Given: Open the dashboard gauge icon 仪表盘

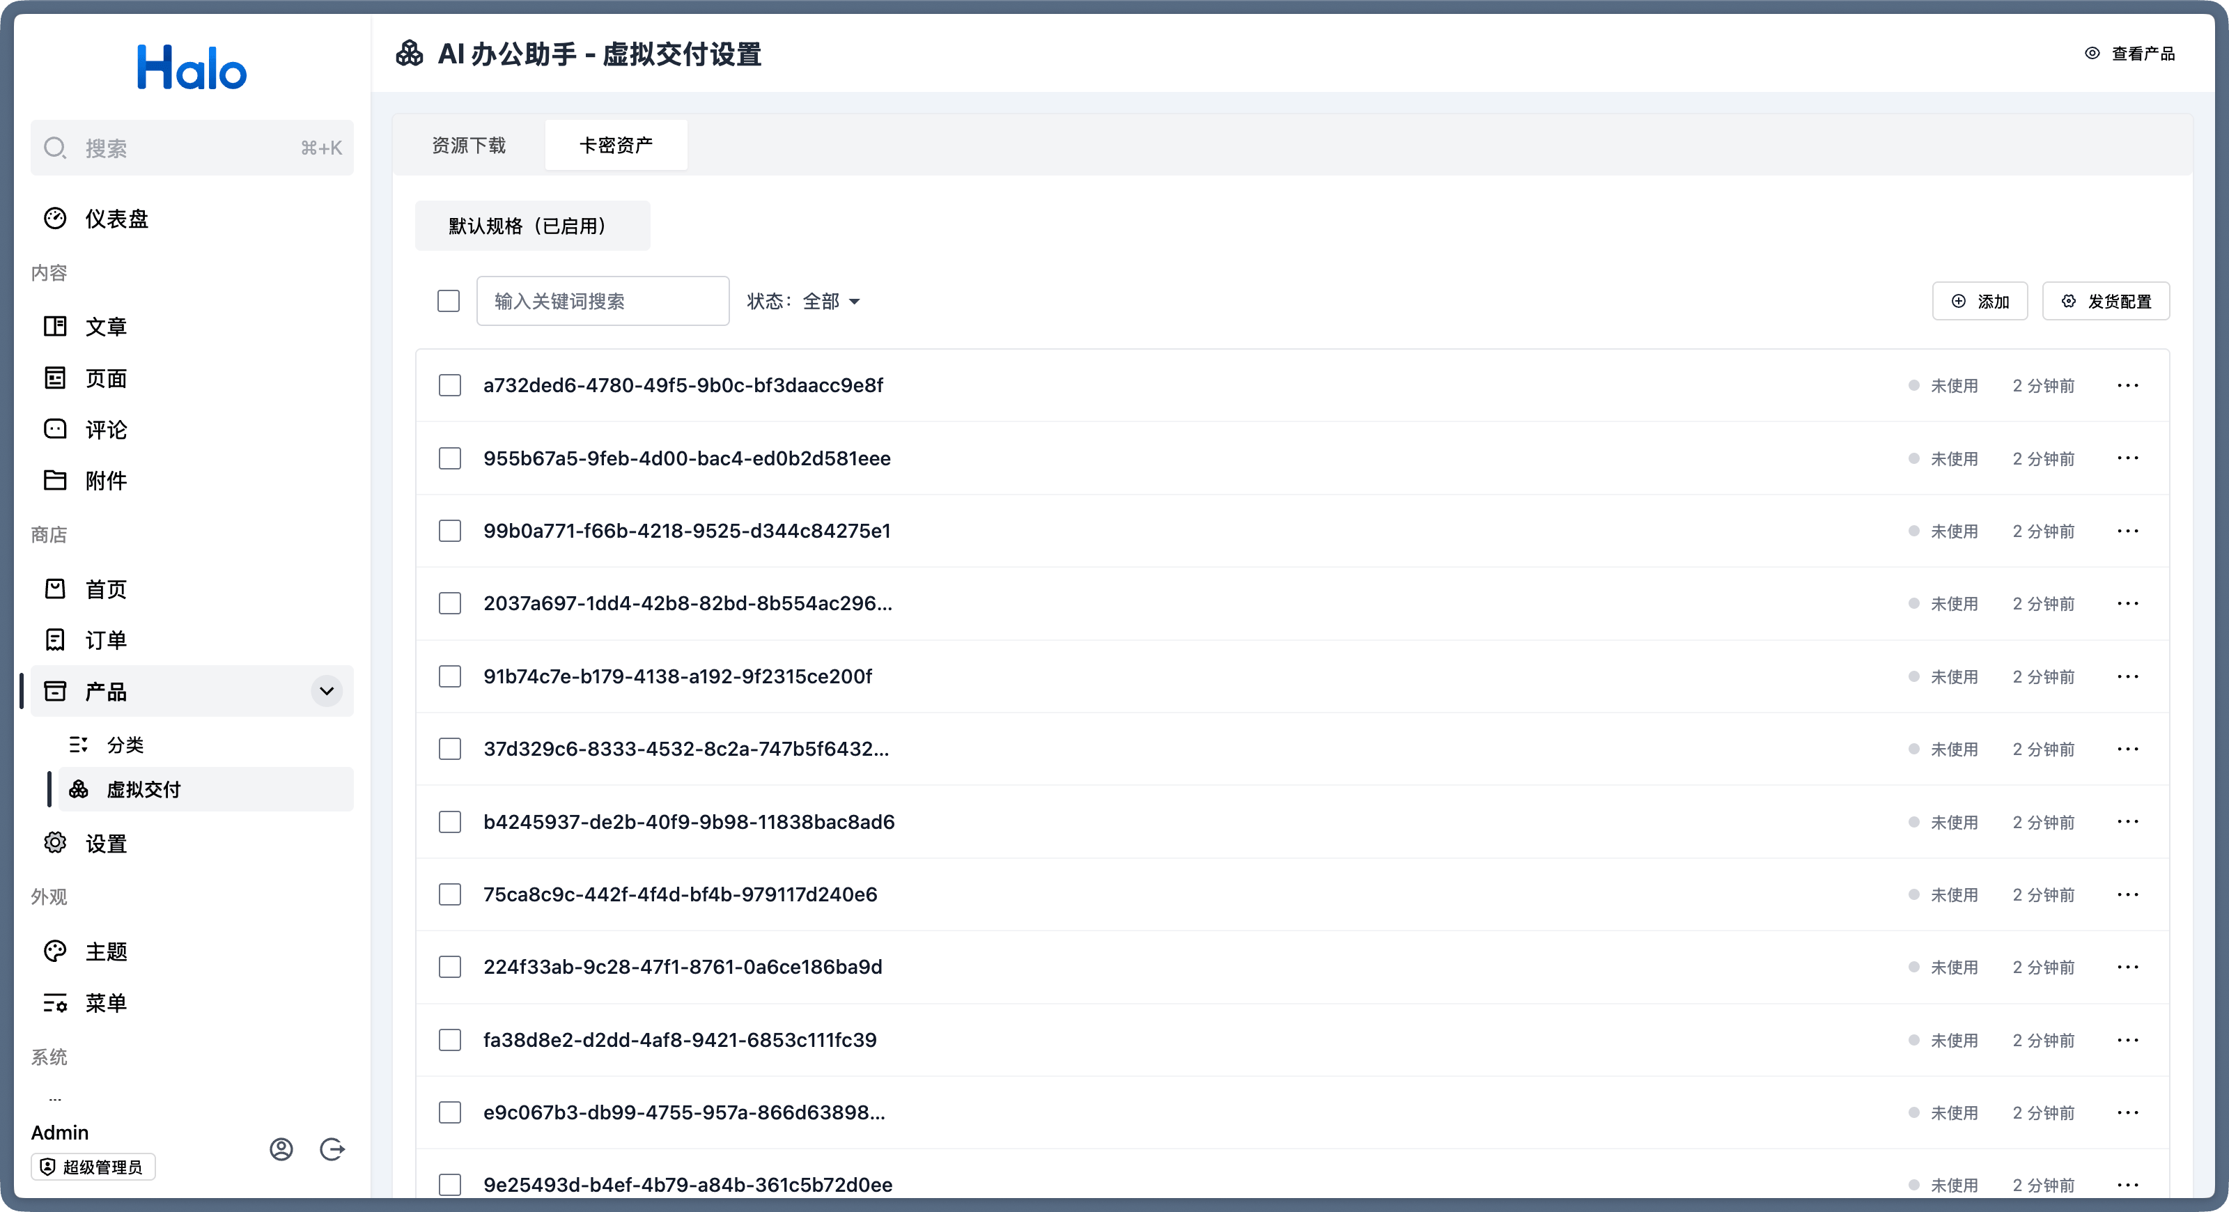Looking at the screenshot, I should [x=56, y=219].
